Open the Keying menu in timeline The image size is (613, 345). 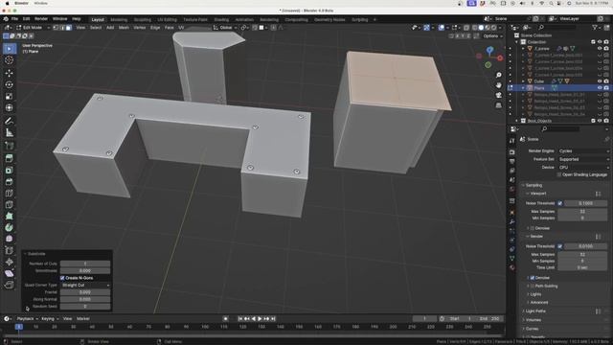pos(50,319)
